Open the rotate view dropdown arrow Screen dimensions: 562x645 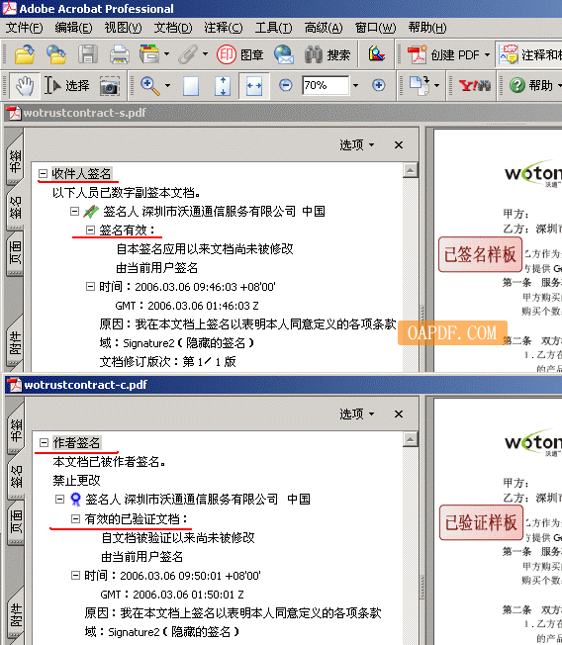click(x=437, y=85)
